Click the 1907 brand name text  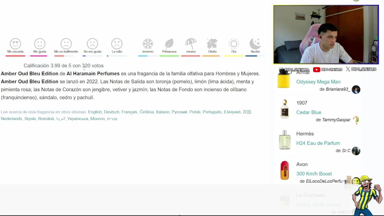click(x=302, y=103)
